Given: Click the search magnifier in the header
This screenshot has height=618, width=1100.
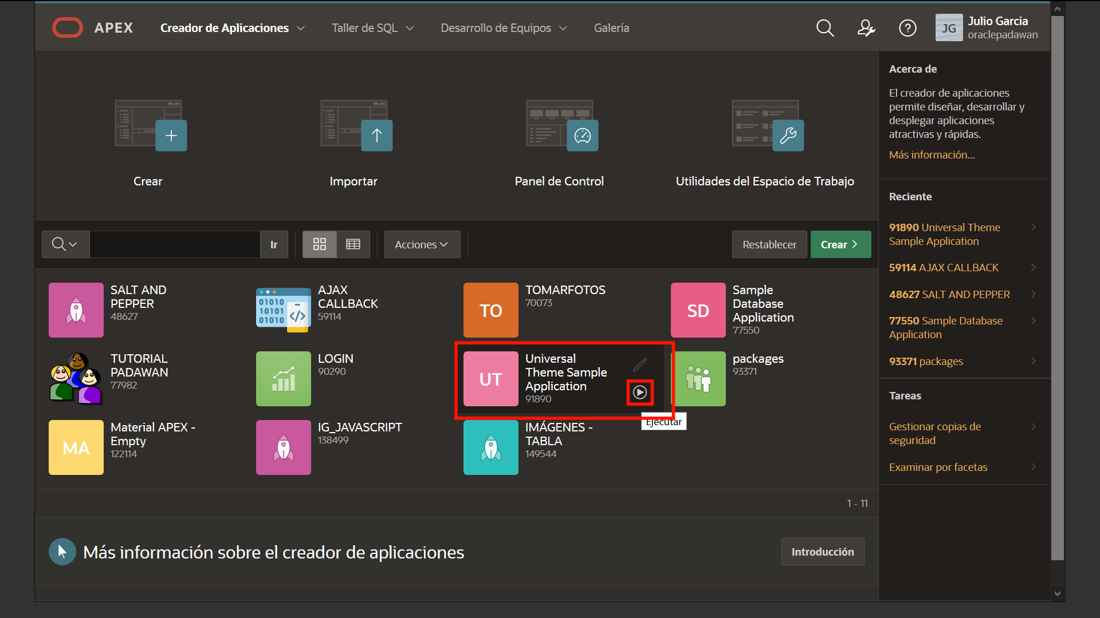Looking at the screenshot, I should [x=825, y=27].
